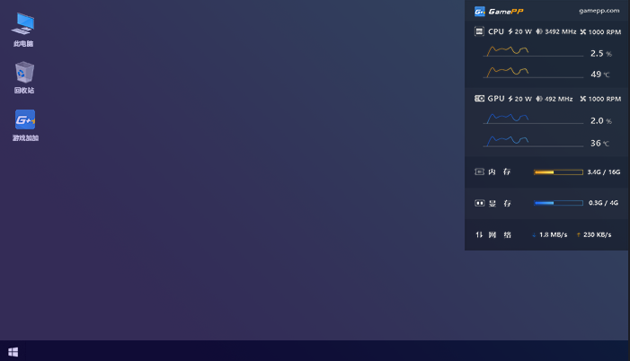Click the CPU power lightning icon
The image size is (630, 361).
coord(510,31)
